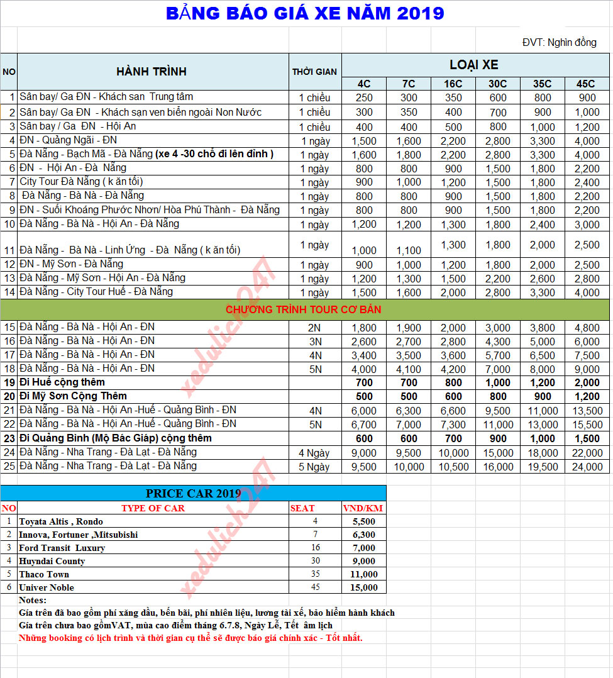Click the '45C' column header
The width and height of the screenshot is (613, 678).
click(x=585, y=84)
